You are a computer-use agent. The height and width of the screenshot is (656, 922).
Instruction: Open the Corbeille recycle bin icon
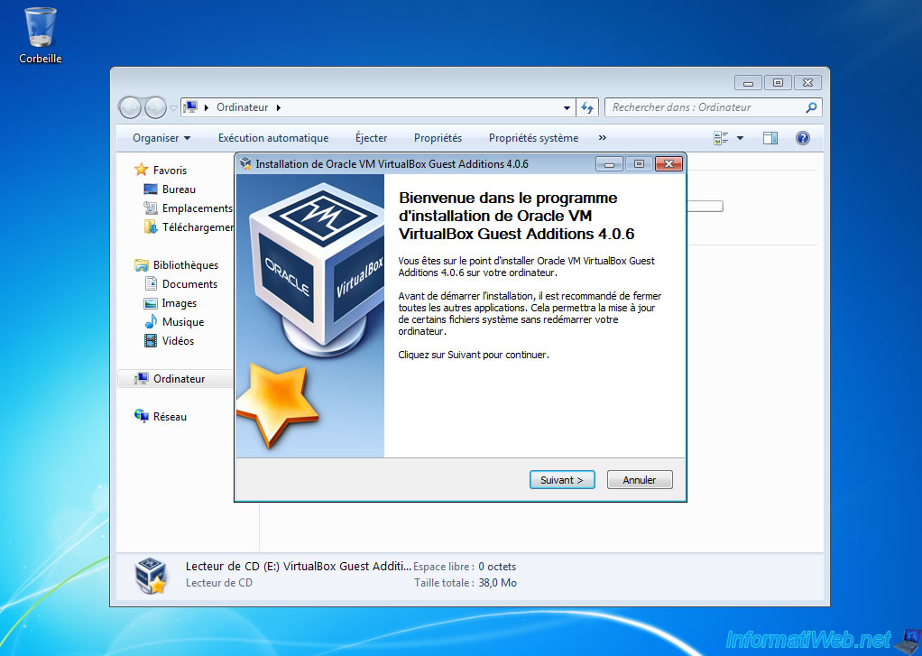(40, 32)
